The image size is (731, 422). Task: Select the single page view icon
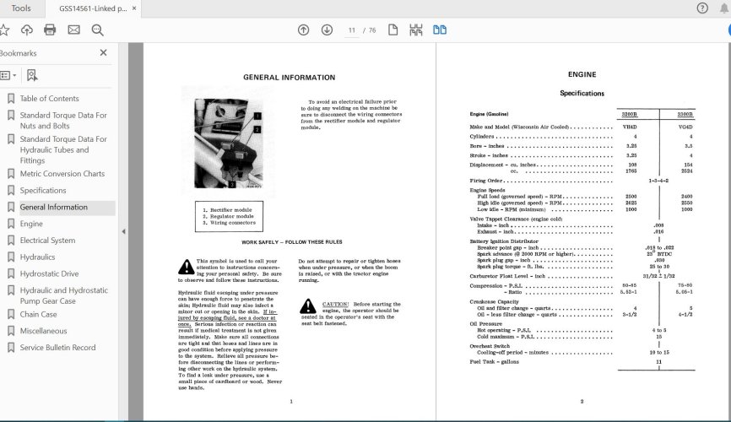click(x=393, y=30)
